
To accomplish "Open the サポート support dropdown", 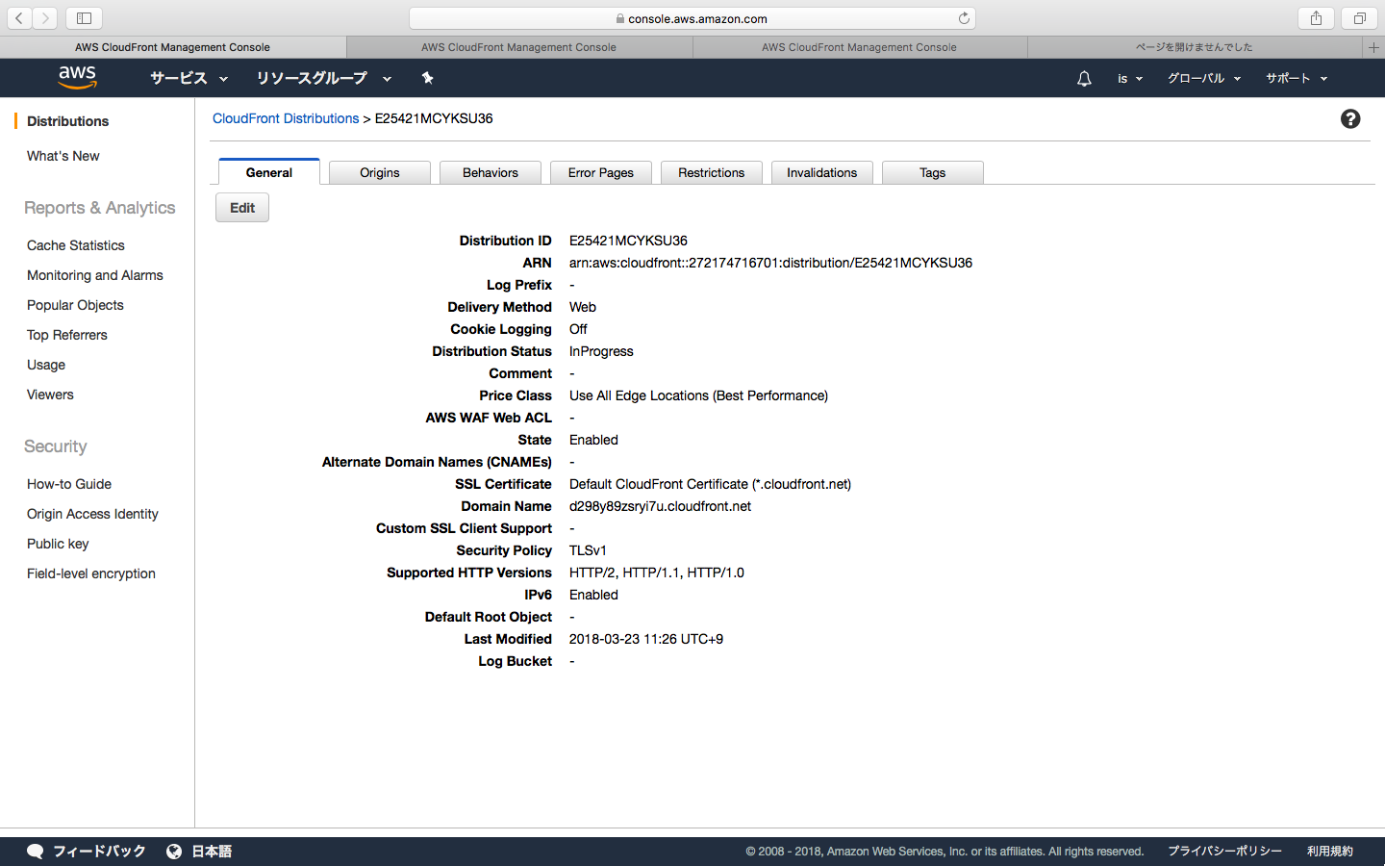I will [1297, 79].
